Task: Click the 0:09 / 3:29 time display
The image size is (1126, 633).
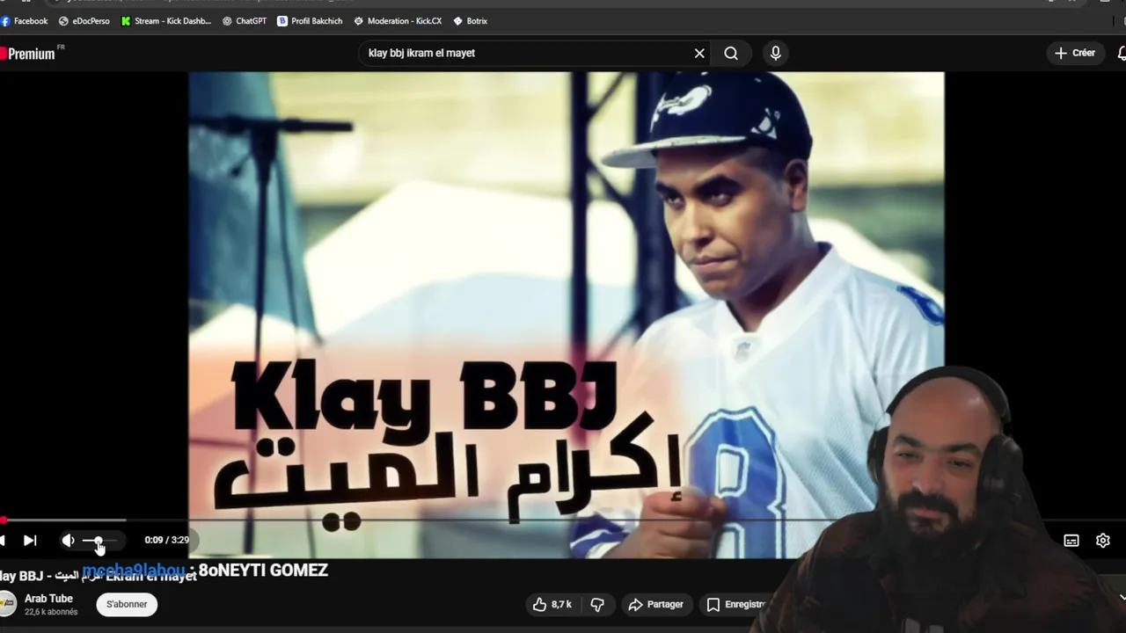Action: [167, 541]
